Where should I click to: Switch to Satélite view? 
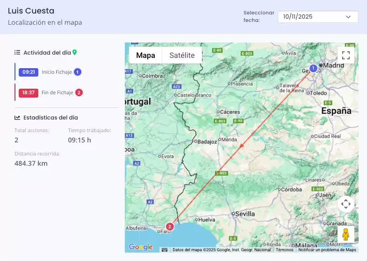[182, 55]
